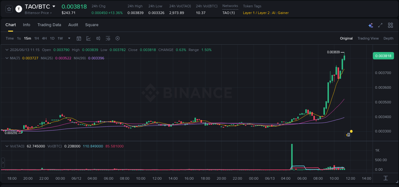Click the current price label 0.003818 on axis
The height and width of the screenshot is (187, 399).
[x=383, y=56]
